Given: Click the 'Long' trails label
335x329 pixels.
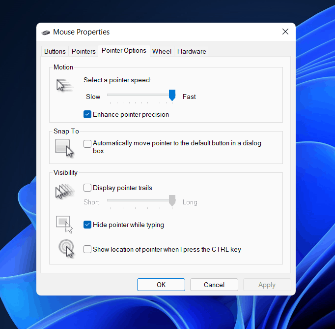Looking at the screenshot, I should [x=190, y=202].
